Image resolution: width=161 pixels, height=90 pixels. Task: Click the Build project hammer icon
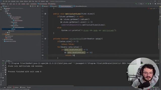(x=136, y=4)
